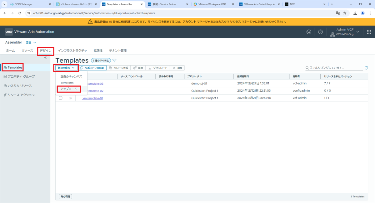This screenshot has height=203, width=375.
Task: Open the template-02 link
Action: pos(96,91)
